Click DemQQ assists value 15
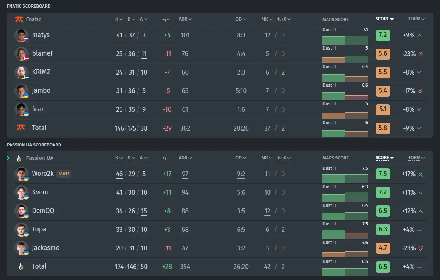Screen dimensions: 440x280 click(x=144, y=211)
